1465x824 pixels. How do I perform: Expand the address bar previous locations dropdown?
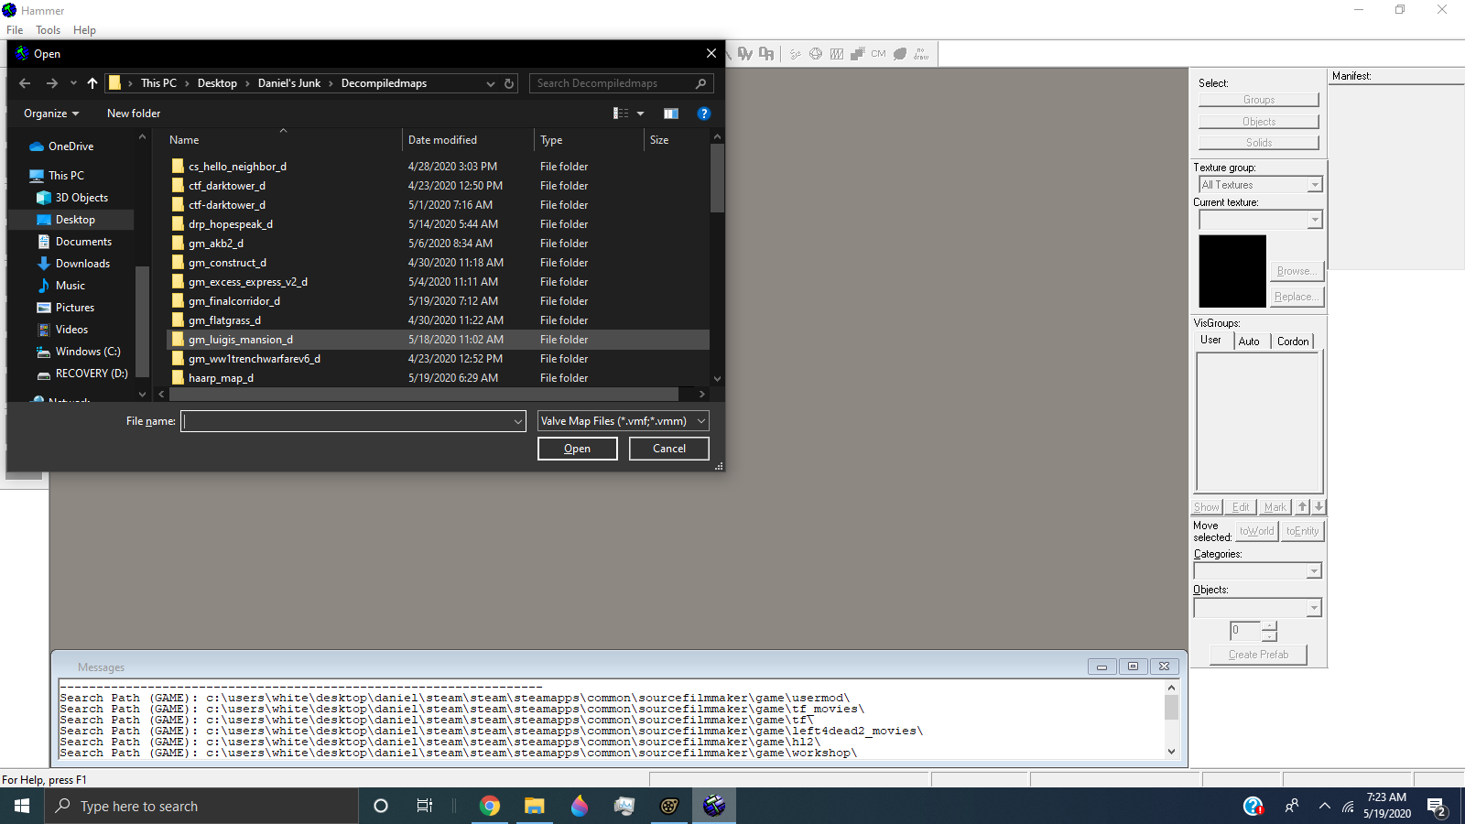(x=491, y=83)
